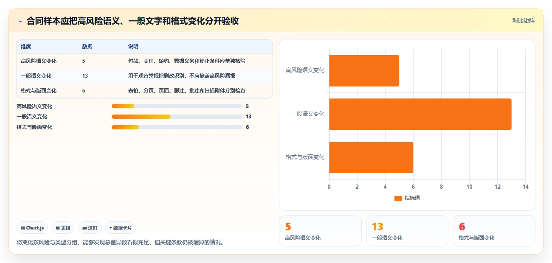The image size is (552, 263).
Task: Click x-axis tick label 8
Action: pos(441,187)
